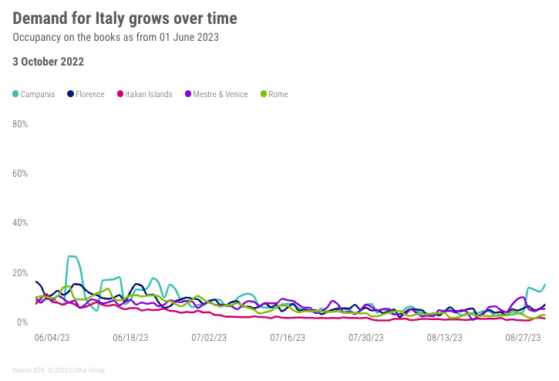This screenshot has width=559, height=381.
Task: Select the 07/16/23 x-axis date
Action: pos(288,338)
